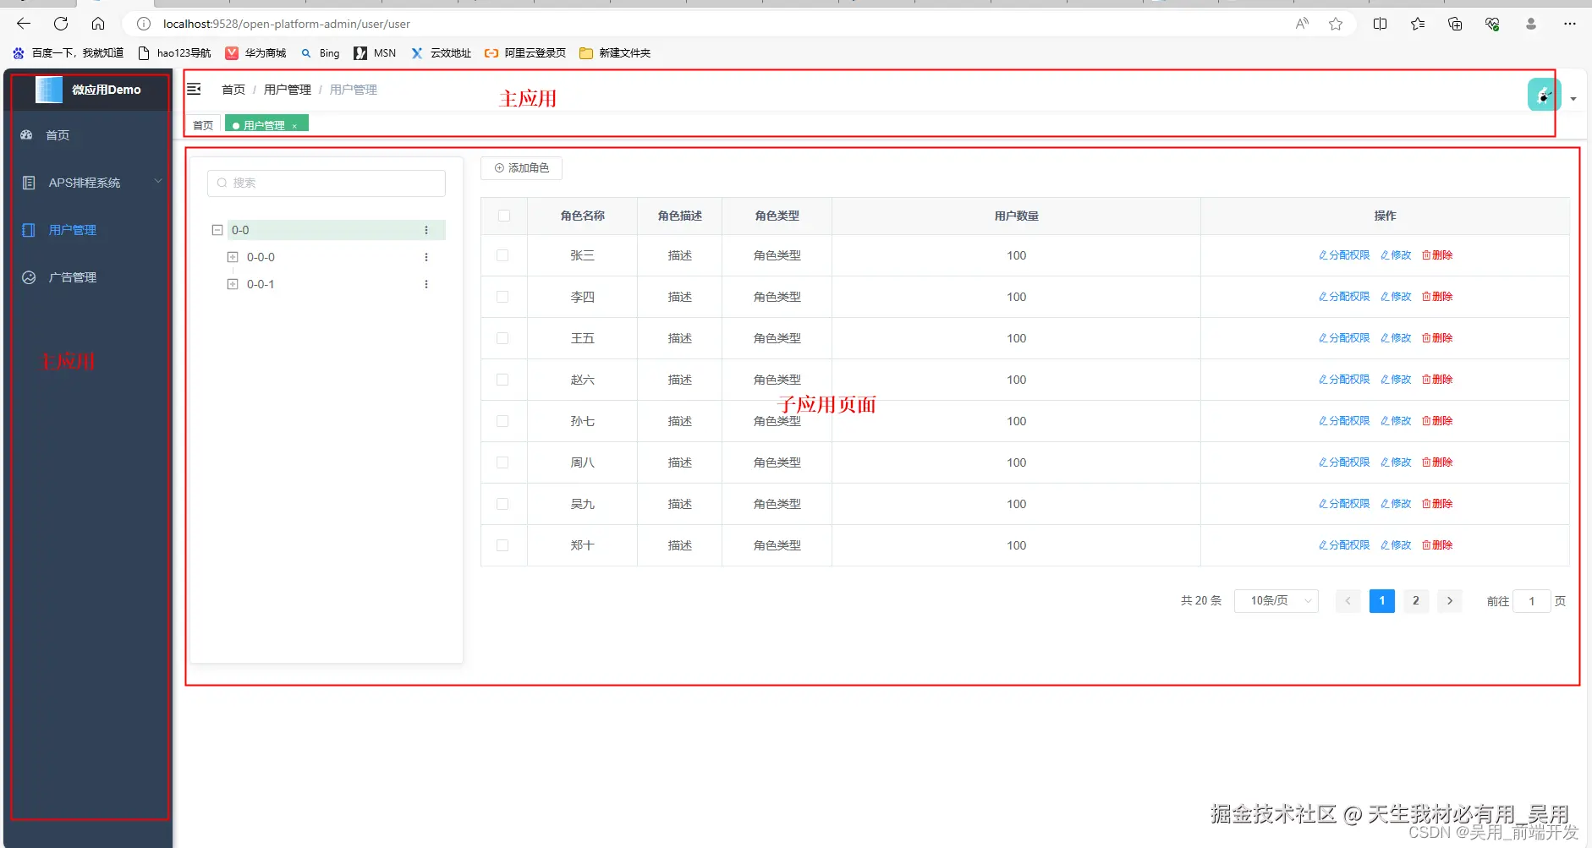
Task: Open more options for node 0-0
Action: [426, 230]
